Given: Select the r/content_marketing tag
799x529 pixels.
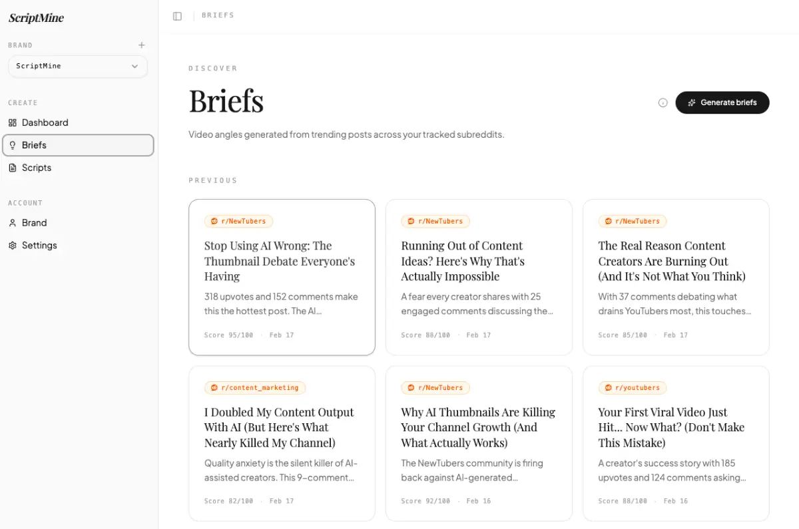Looking at the screenshot, I should 255,387.
